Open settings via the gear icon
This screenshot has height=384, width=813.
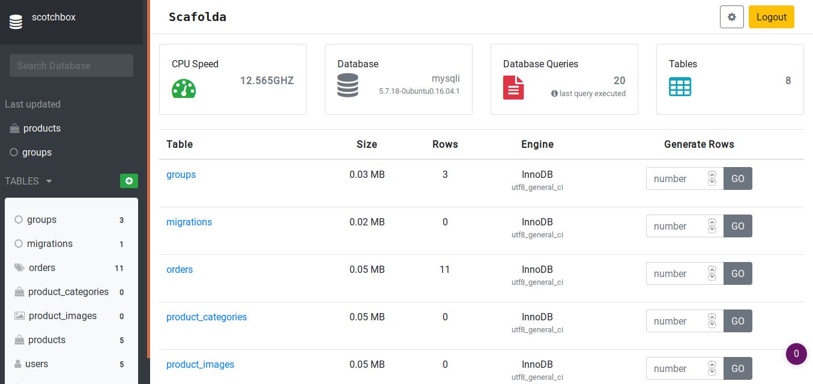(732, 17)
